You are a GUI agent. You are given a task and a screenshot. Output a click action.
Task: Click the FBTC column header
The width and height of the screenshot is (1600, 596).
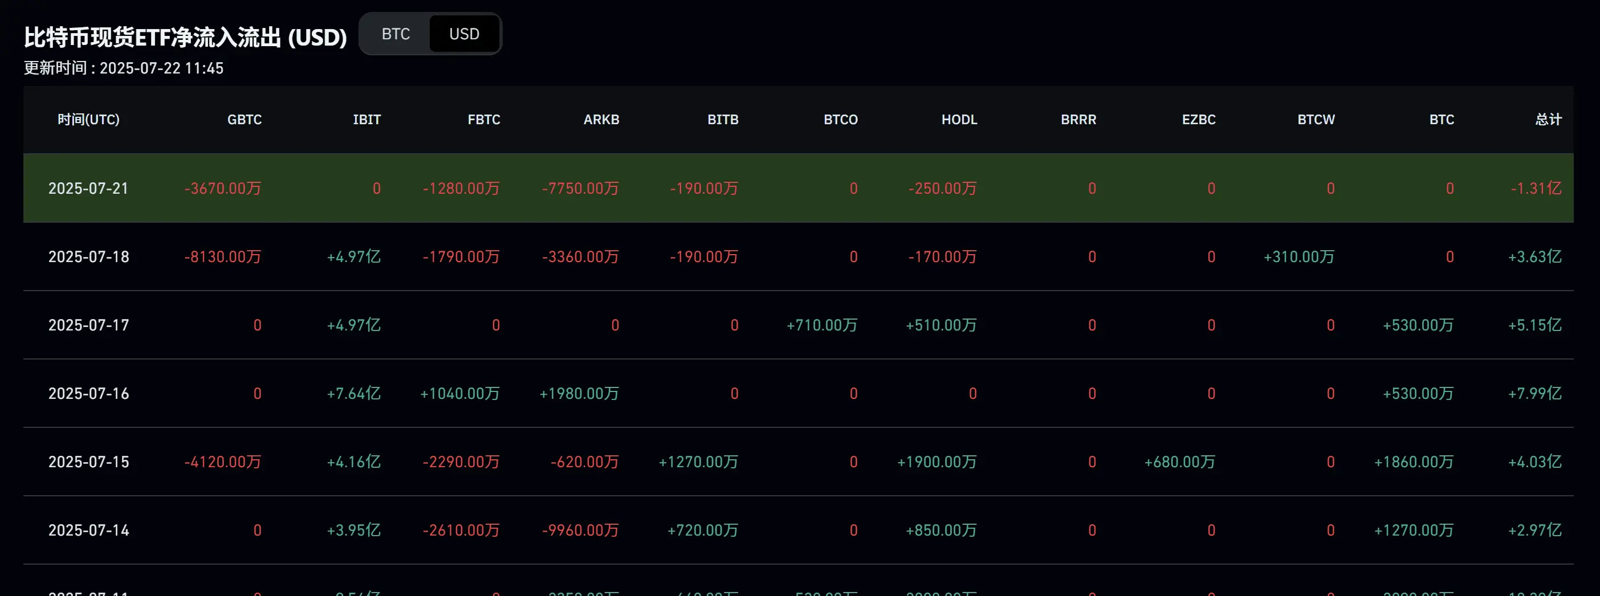[484, 119]
